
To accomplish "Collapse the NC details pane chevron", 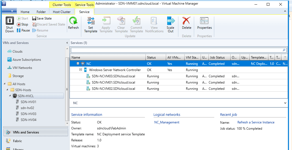I will 285,103.
